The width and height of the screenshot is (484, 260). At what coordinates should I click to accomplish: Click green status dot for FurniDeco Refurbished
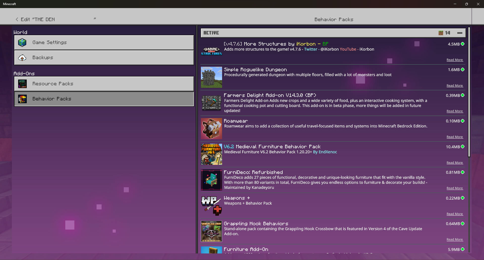click(x=463, y=172)
